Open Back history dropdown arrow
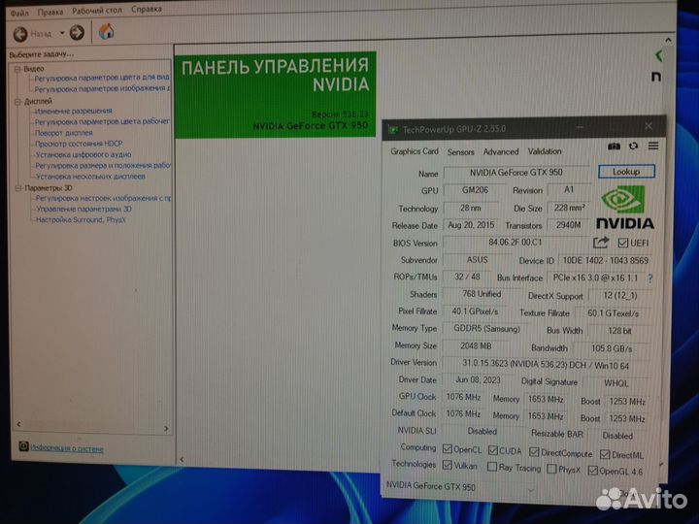This screenshot has width=699, height=524. (62, 33)
